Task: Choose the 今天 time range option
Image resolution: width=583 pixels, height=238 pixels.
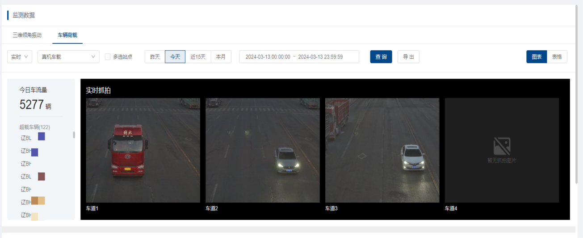Action: pos(175,57)
